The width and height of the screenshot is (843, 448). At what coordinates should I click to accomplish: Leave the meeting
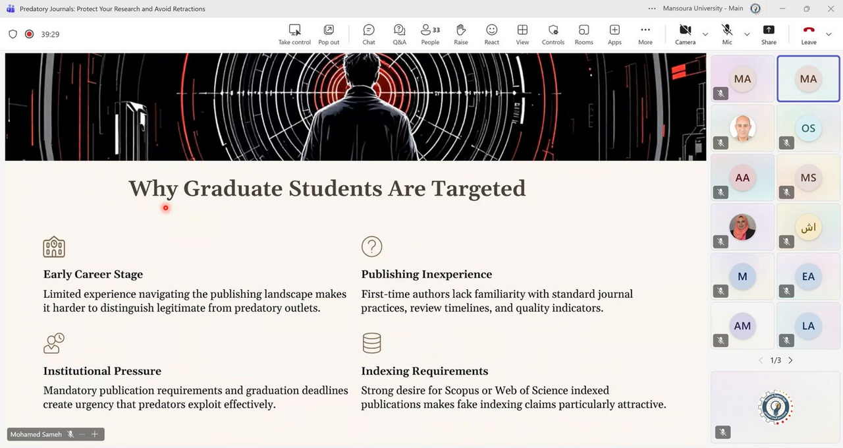point(809,34)
